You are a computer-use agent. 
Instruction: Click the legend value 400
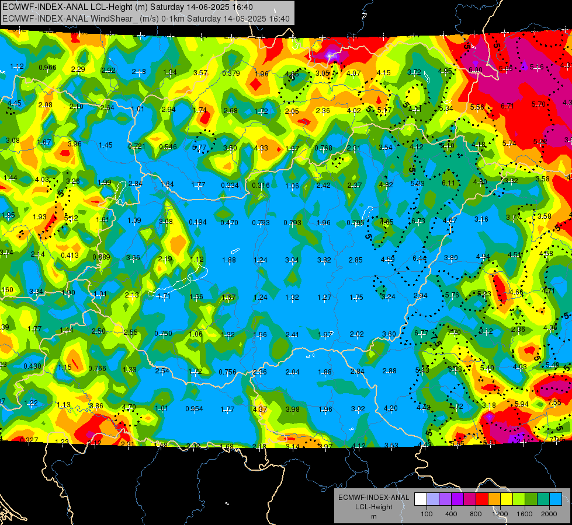451,514
